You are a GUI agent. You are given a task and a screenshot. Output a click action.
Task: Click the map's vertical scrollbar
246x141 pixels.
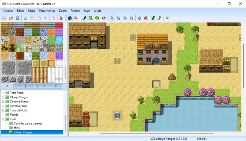coord(244,66)
